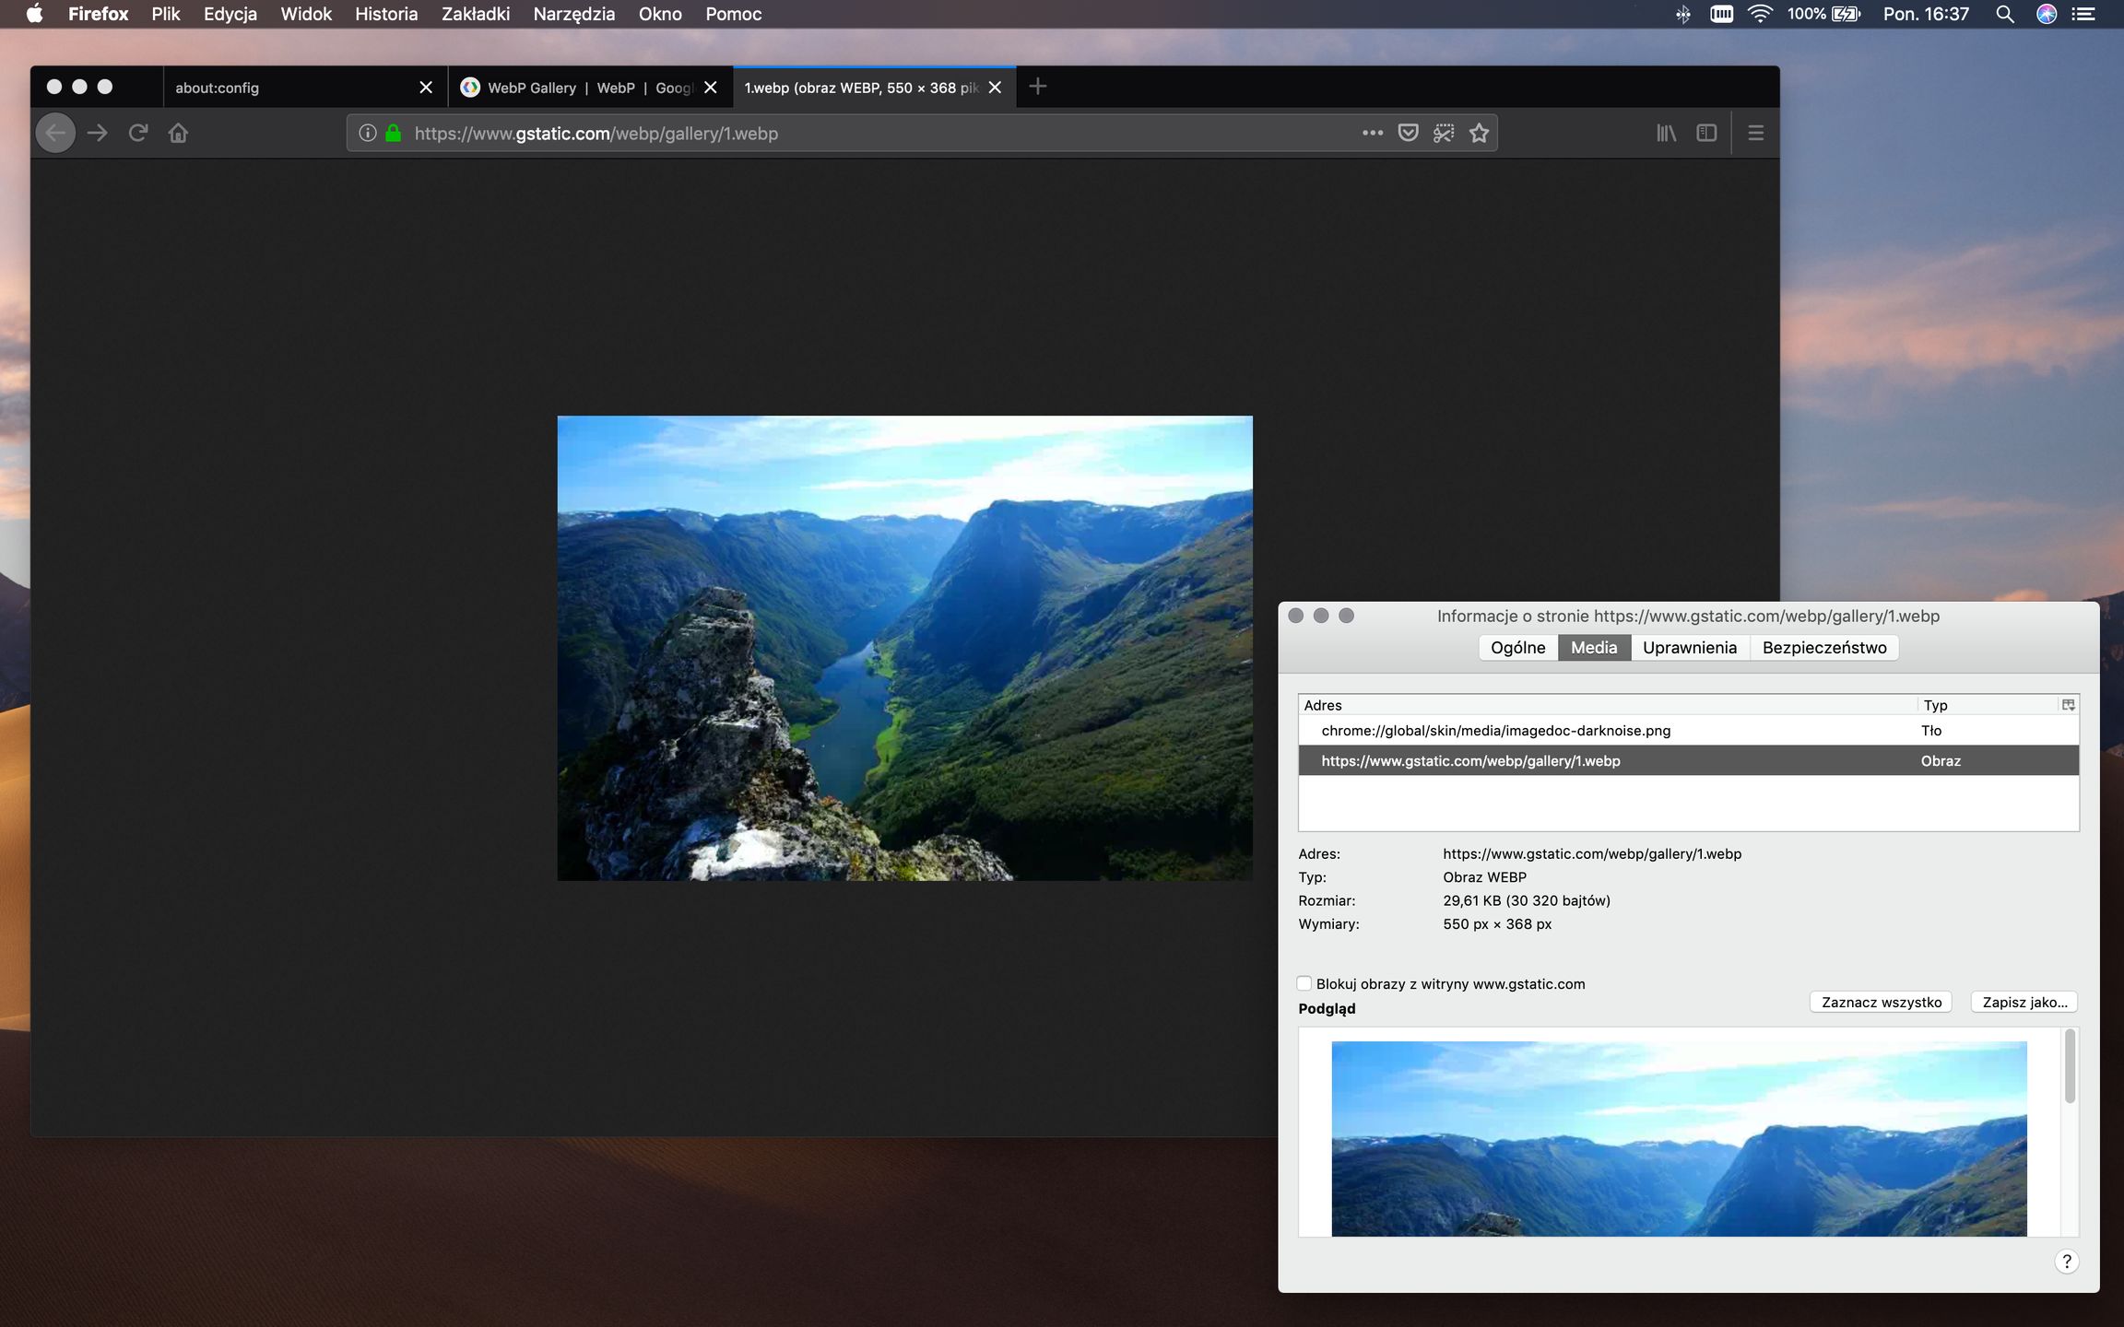Open the Historia menu
The height and width of the screenshot is (1327, 2124).
pos(386,14)
